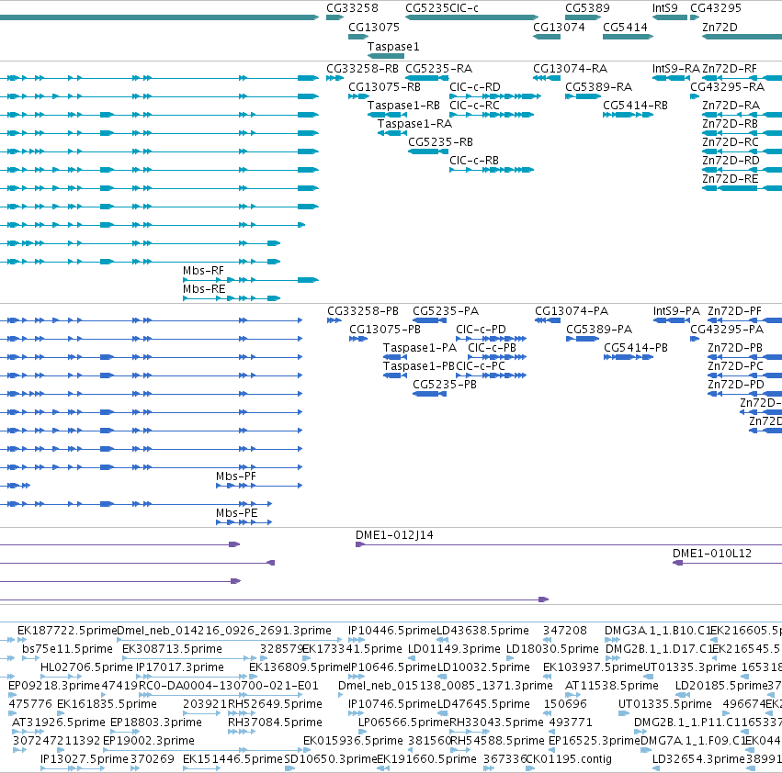Click the CG13074 gene label

(x=559, y=28)
